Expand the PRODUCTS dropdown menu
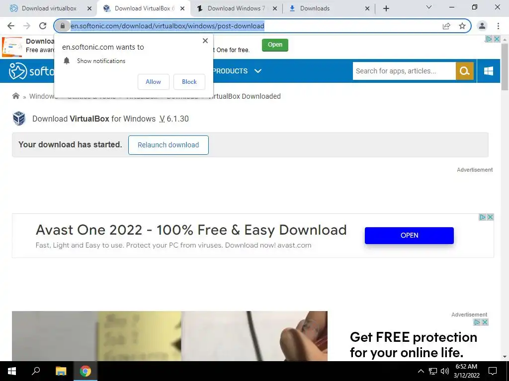The image size is (509, 381). click(237, 71)
